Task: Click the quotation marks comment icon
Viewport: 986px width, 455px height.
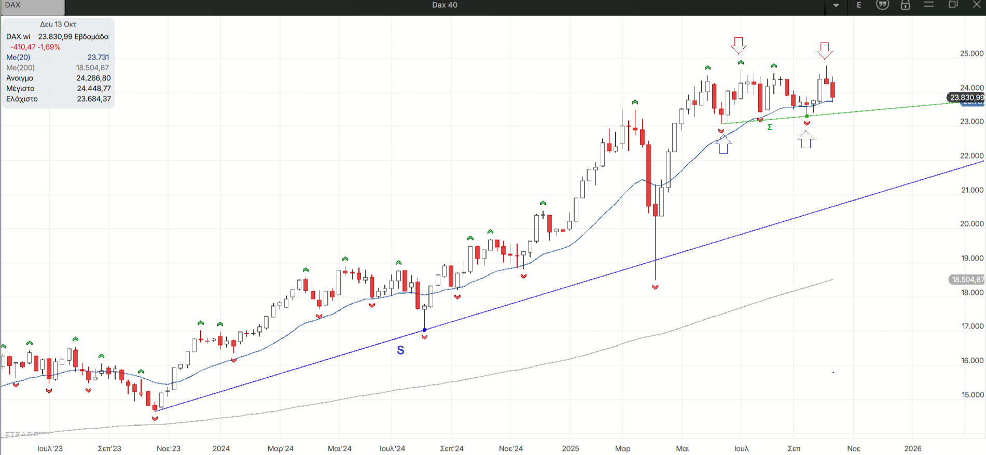Action: coord(882,5)
